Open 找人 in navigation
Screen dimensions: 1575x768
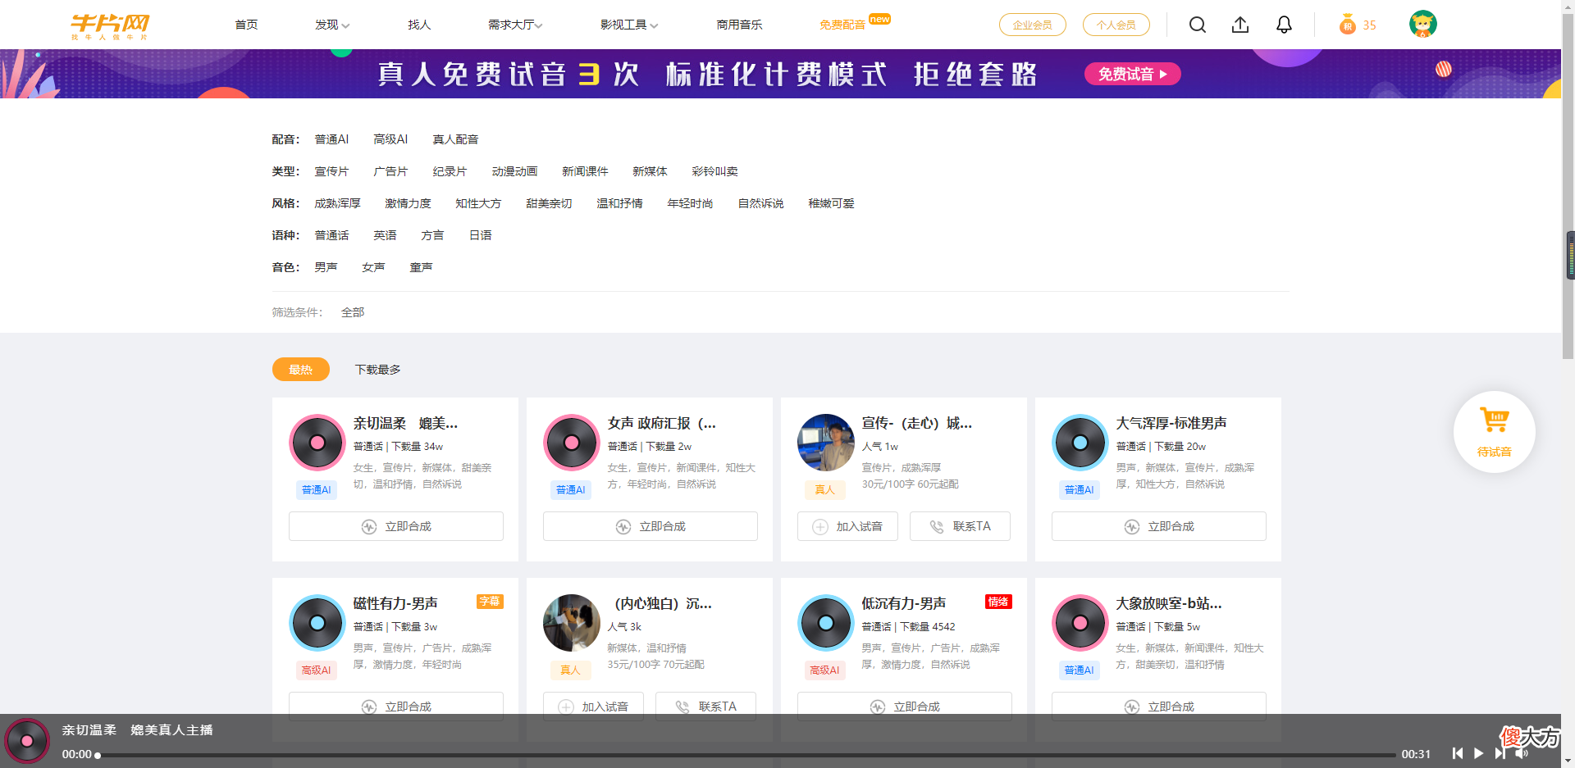pos(419,25)
